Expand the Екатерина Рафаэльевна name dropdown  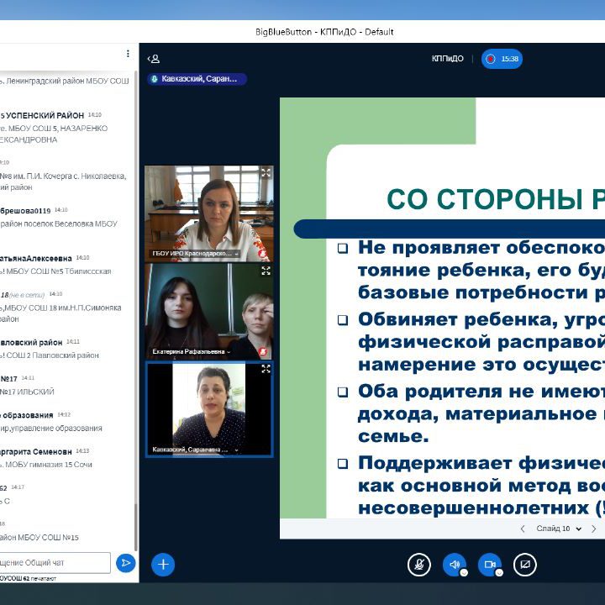pos(229,352)
